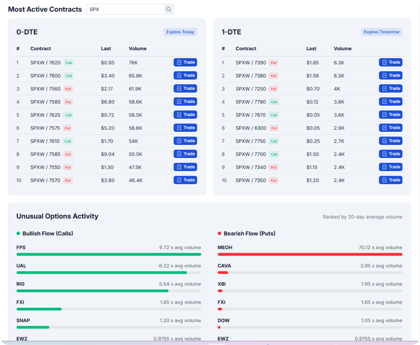The width and height of the screenshot is (420, 345).
Task: Click the search magnifier icon beside SPX
Action: pos(169,9)
